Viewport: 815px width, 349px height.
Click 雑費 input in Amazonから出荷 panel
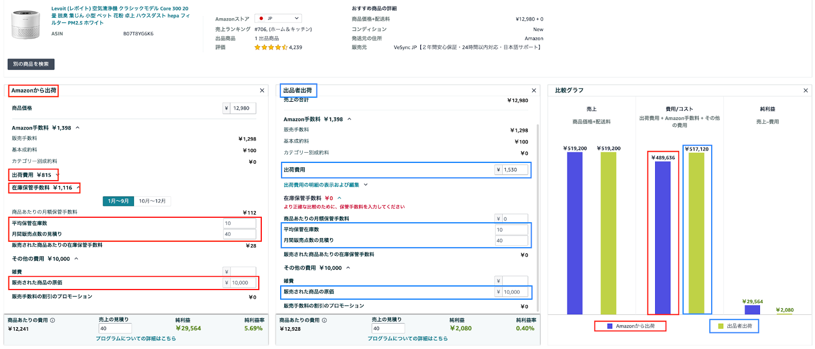[239, 272]
